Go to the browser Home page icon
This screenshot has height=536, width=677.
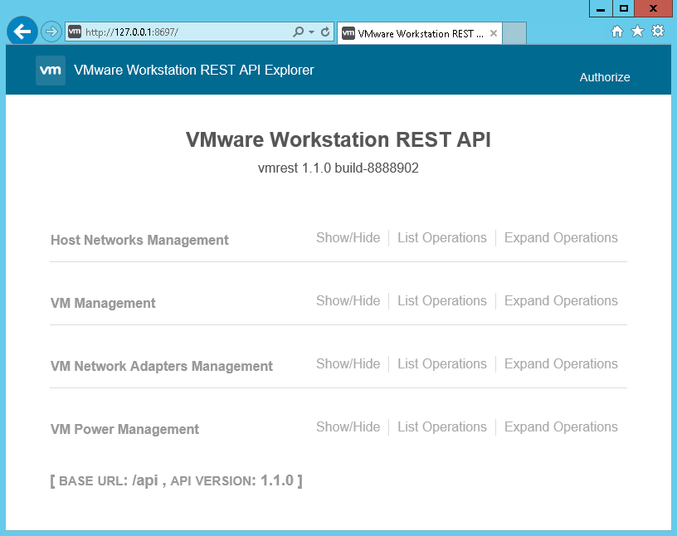(x=617, y=31)
